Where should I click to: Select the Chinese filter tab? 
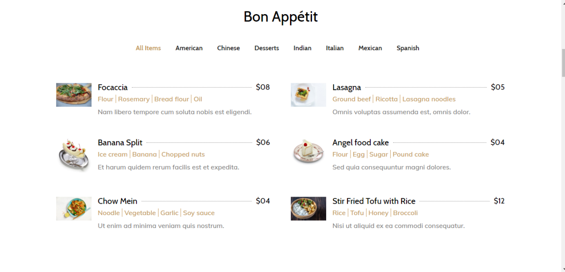click(228, 48)
